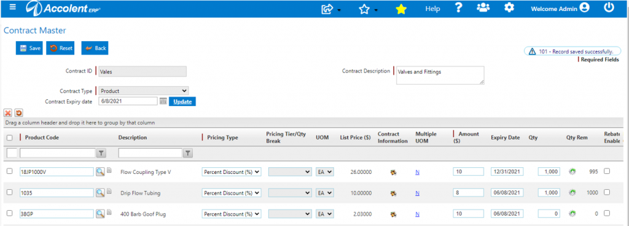Open the calendar picker for expiry date

[163, 102]
